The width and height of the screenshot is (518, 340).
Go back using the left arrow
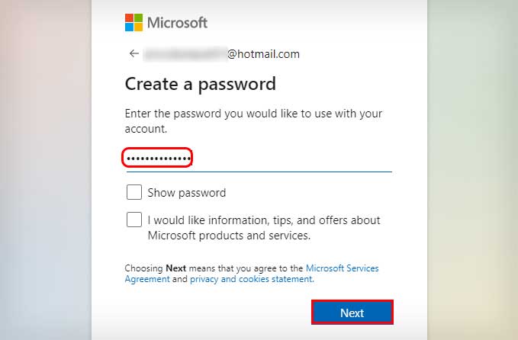tap(134, 53)
